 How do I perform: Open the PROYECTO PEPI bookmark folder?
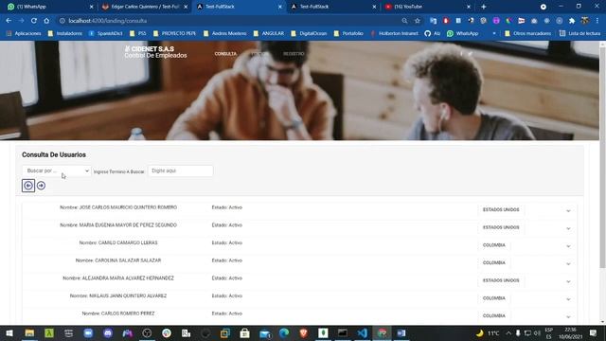[x=174, y=34]
